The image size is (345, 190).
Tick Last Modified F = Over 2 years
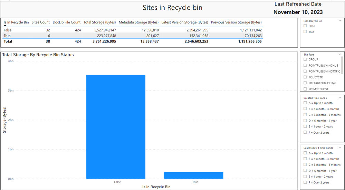pos(305,182)
